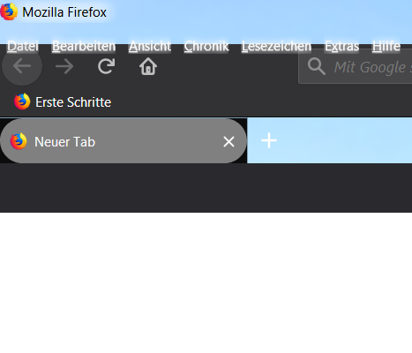The height and width of the screenshot is (353, 412).
Task: Go back with the back arrow button
Action: click(x=22, y=66)
